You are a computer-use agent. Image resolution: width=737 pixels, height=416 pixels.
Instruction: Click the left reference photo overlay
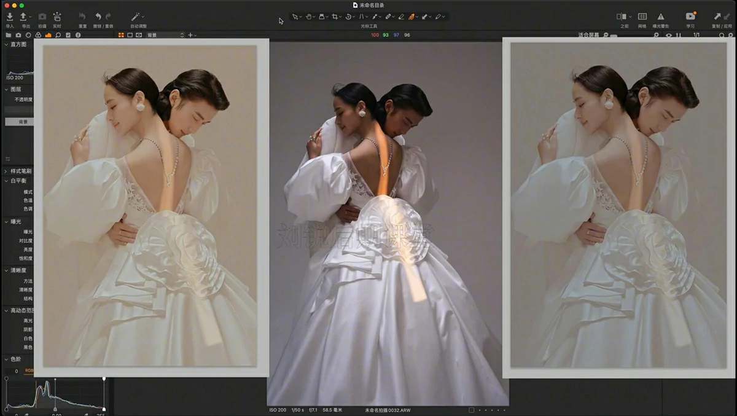(151, 208)
